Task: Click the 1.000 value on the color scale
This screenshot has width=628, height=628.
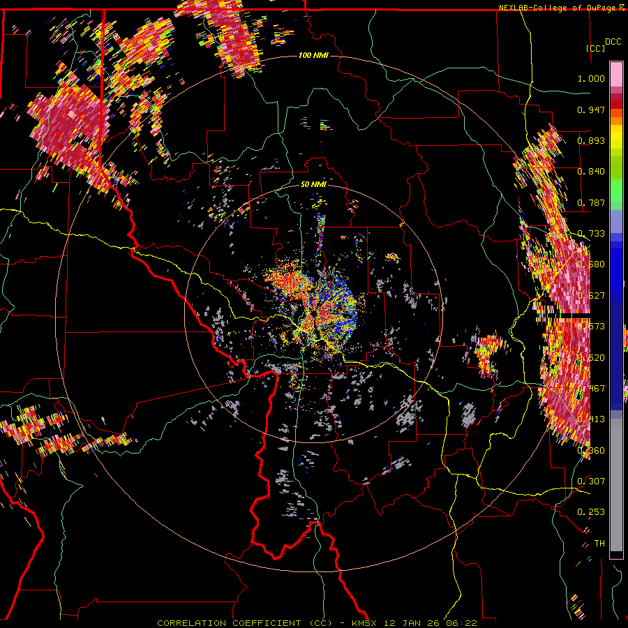Action: [x=591, y=78]
